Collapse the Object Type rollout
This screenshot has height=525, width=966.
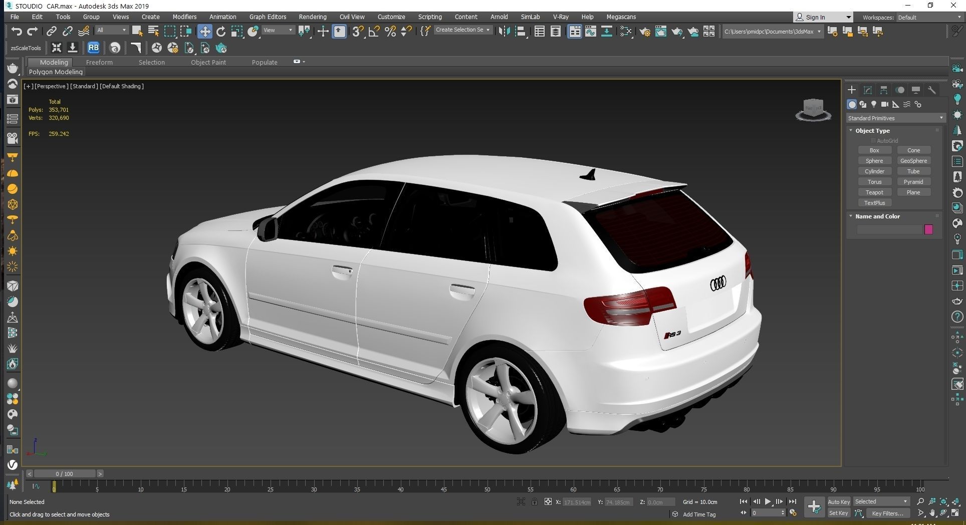click(x=850, y=130)
